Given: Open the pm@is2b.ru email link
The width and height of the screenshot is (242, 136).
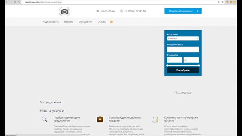Looking at the screenshot, I should point(107,11).
